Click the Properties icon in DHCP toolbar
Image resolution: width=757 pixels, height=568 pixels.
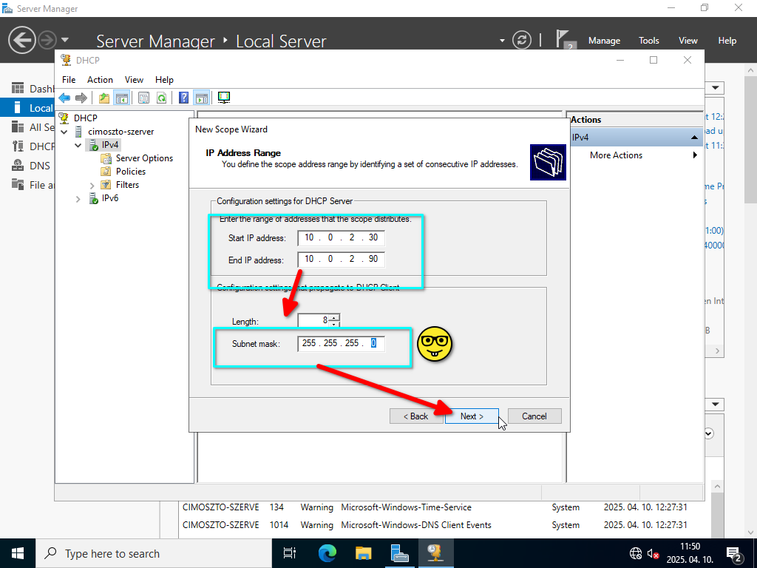point(143,98)
